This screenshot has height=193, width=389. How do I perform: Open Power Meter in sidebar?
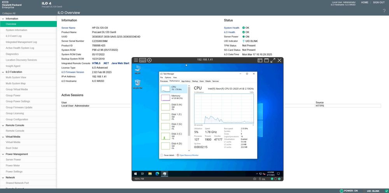coord(13,165)
